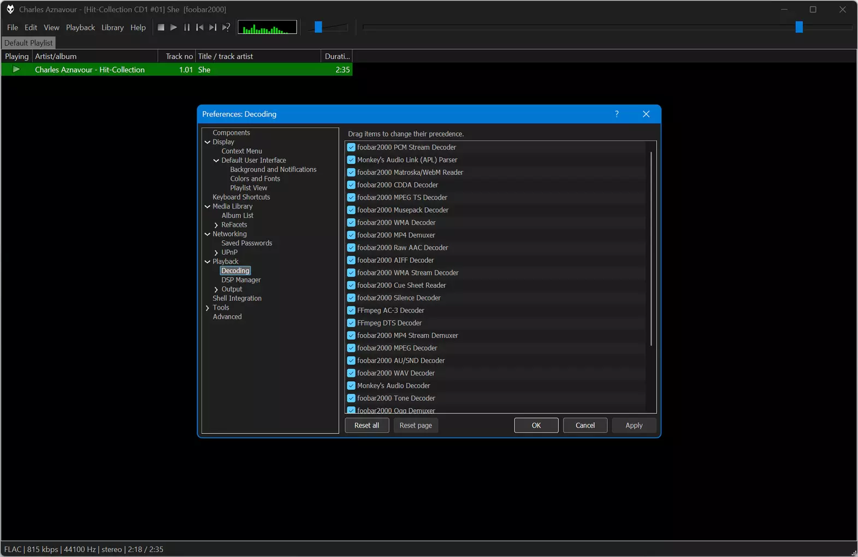Toggle Monkey's Audio Link (APL) Parser checkbox
858x557 pixels.
pyautogui.click(x=351, y=160)
